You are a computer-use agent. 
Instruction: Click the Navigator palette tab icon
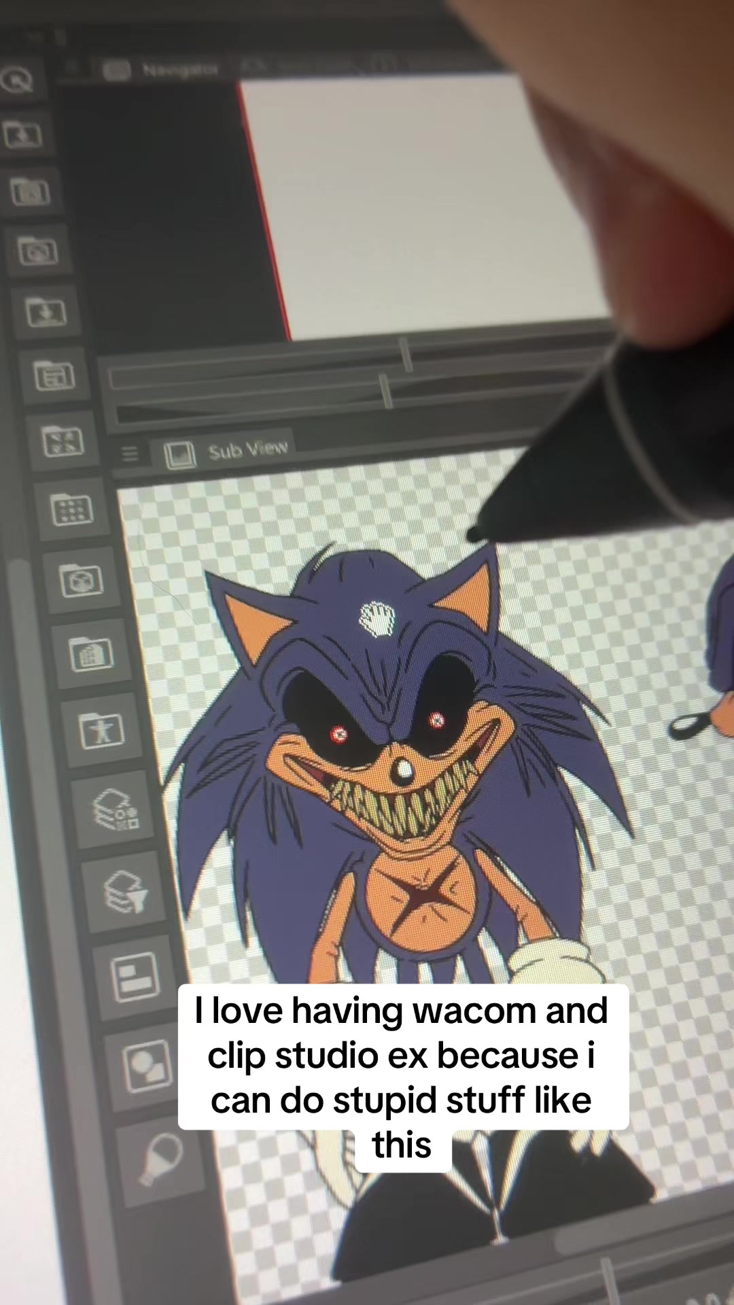116,69
